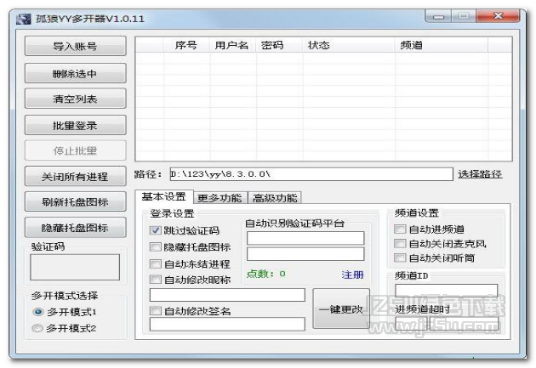
Task: Click 点数: 0 text
Action: [266, 274]
